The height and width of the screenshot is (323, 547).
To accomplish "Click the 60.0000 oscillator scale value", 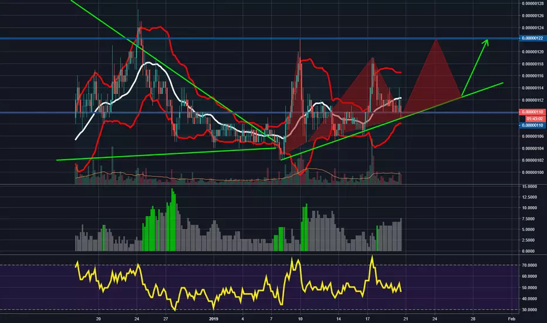I will click(529, 276).
